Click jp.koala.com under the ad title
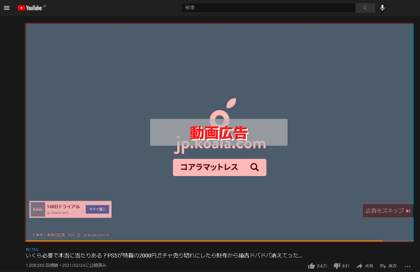 click(58, 213)
